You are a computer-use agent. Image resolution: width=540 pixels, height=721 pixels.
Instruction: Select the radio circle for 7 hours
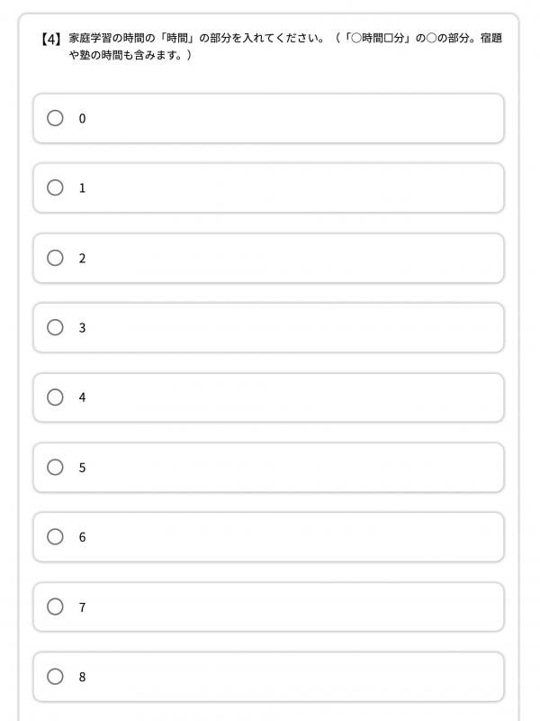[55, 607]
